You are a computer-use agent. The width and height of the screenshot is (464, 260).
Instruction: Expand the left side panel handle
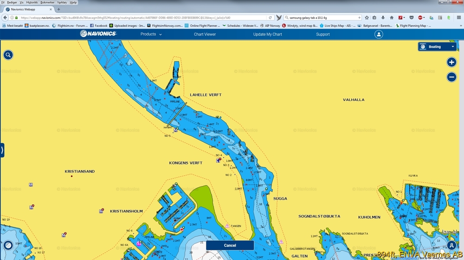coord(2,150)
